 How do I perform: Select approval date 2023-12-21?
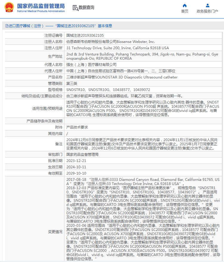76,161
